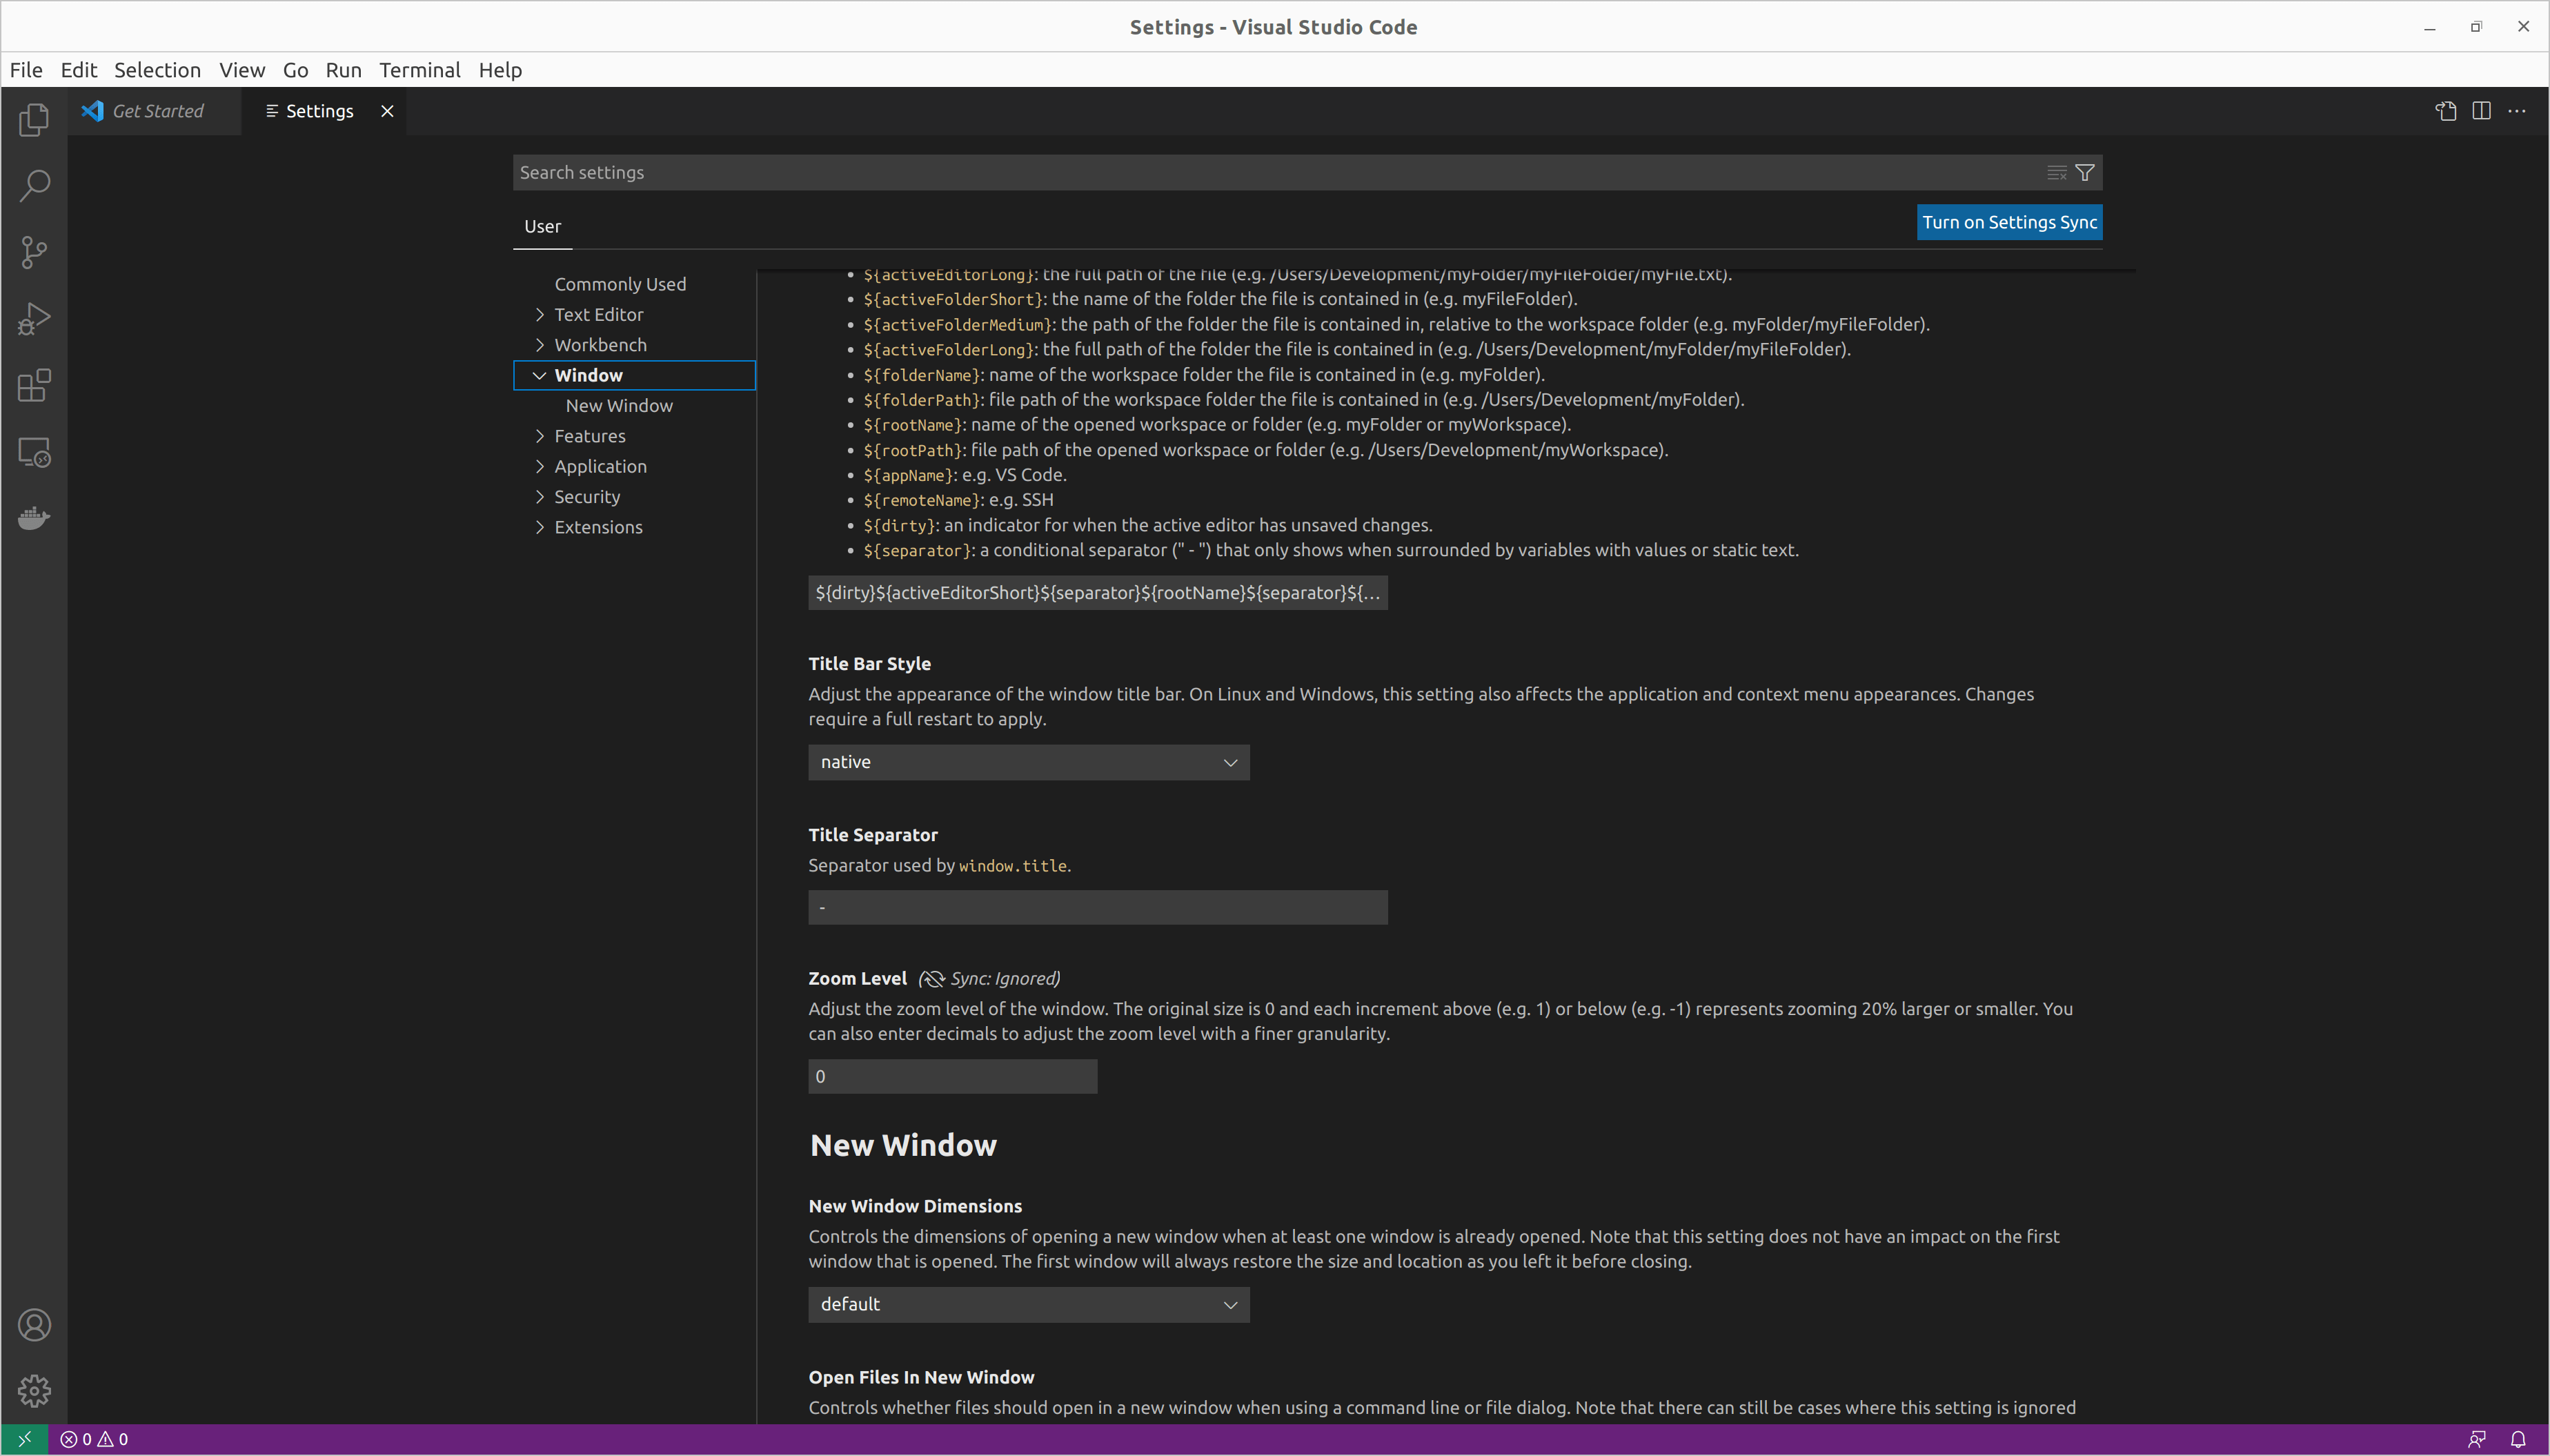Expand the Features settings category
The width and height of the screenshot is (2550, 1456).
click(590, 435)
